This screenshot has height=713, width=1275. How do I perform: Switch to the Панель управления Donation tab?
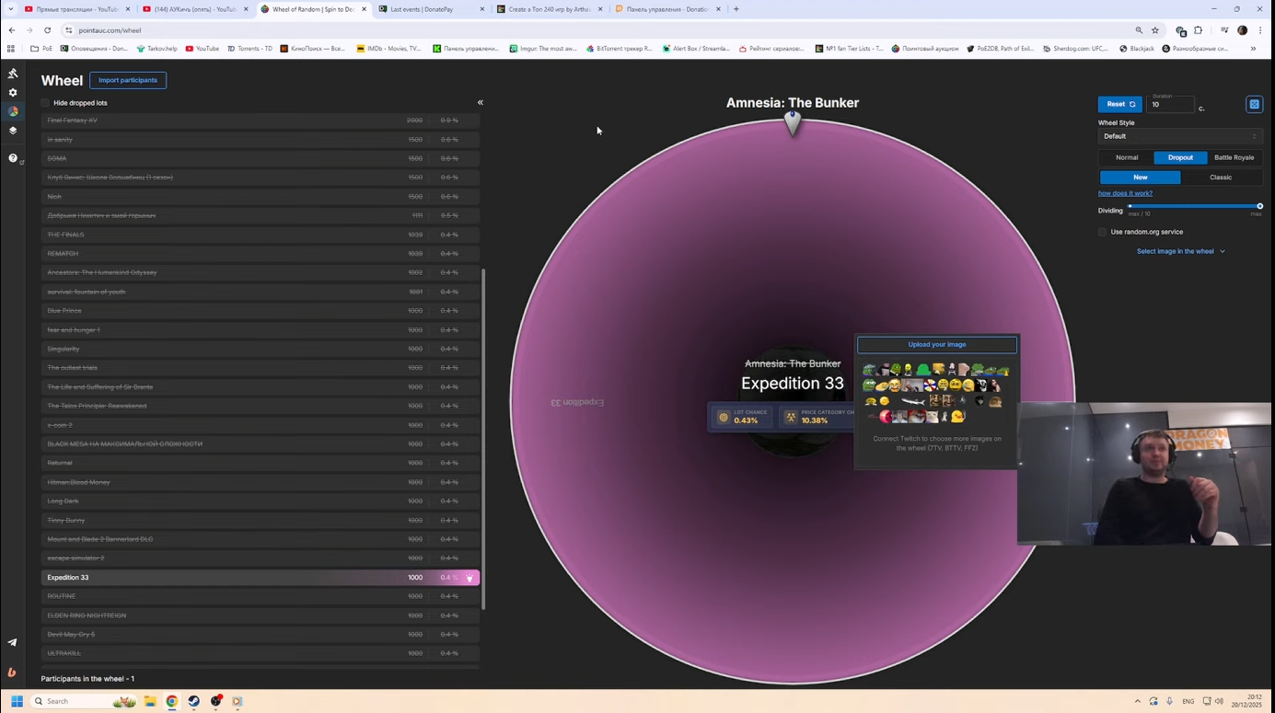click(x=667, y=9)
